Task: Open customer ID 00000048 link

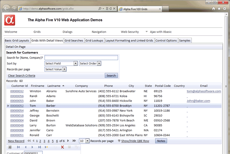Action: (x=17, y=125)
